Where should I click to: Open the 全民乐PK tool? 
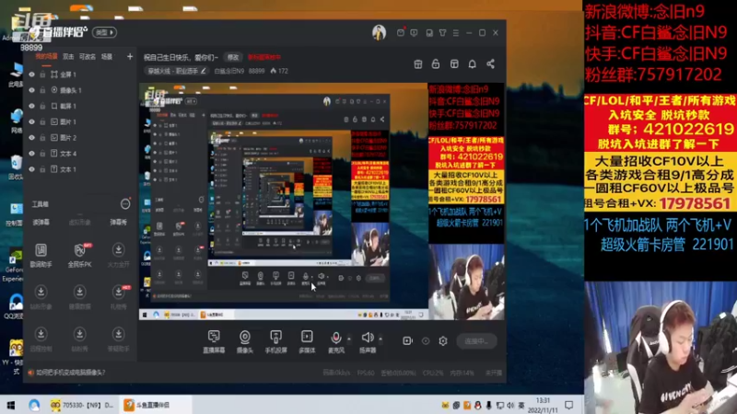[x=80, y=256]
